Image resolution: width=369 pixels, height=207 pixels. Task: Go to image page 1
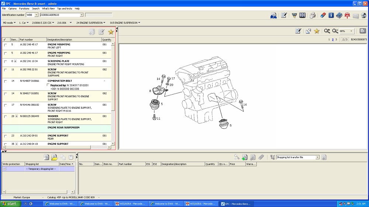pyautogui.click(x=329, y=39)
